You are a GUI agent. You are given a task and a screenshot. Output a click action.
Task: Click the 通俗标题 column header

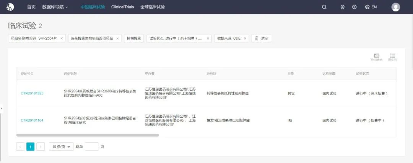[70, 74]
